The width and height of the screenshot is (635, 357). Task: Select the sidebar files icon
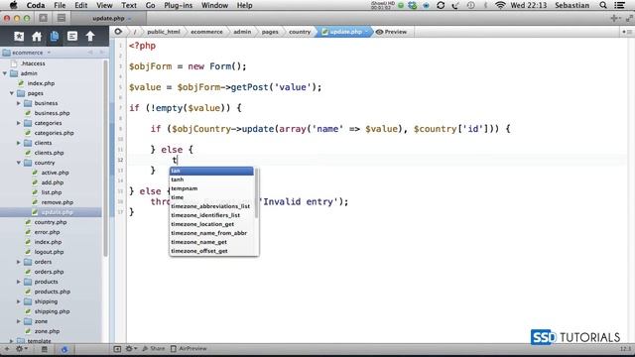[x=55, y=37]
